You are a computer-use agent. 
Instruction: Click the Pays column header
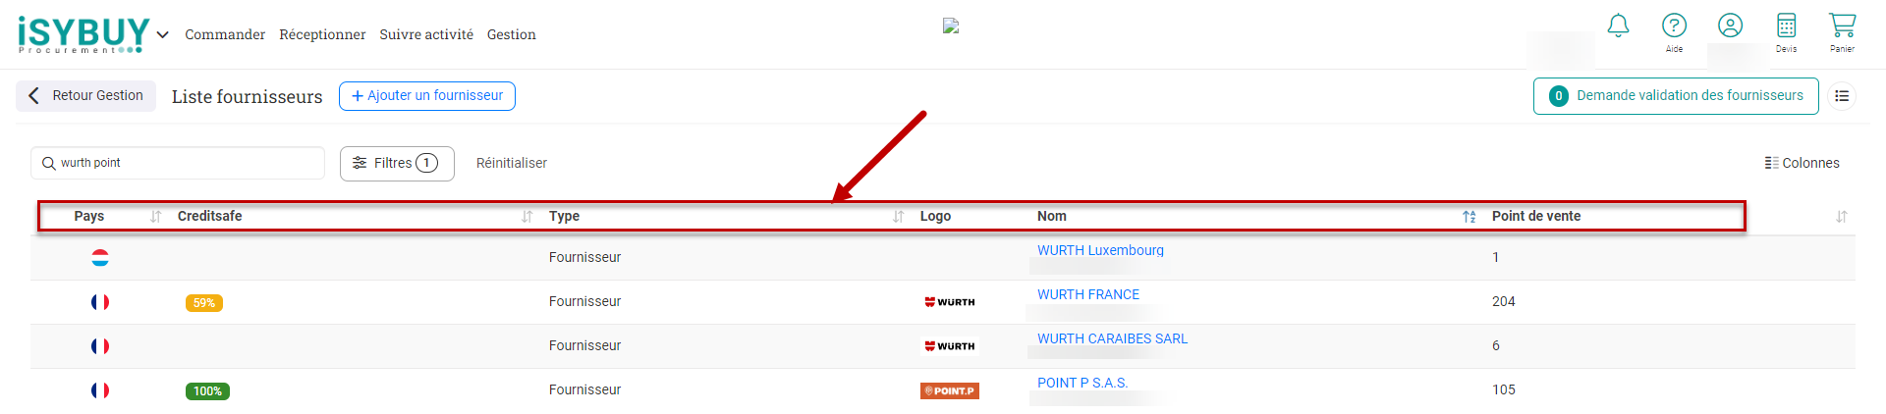(89, 216)
